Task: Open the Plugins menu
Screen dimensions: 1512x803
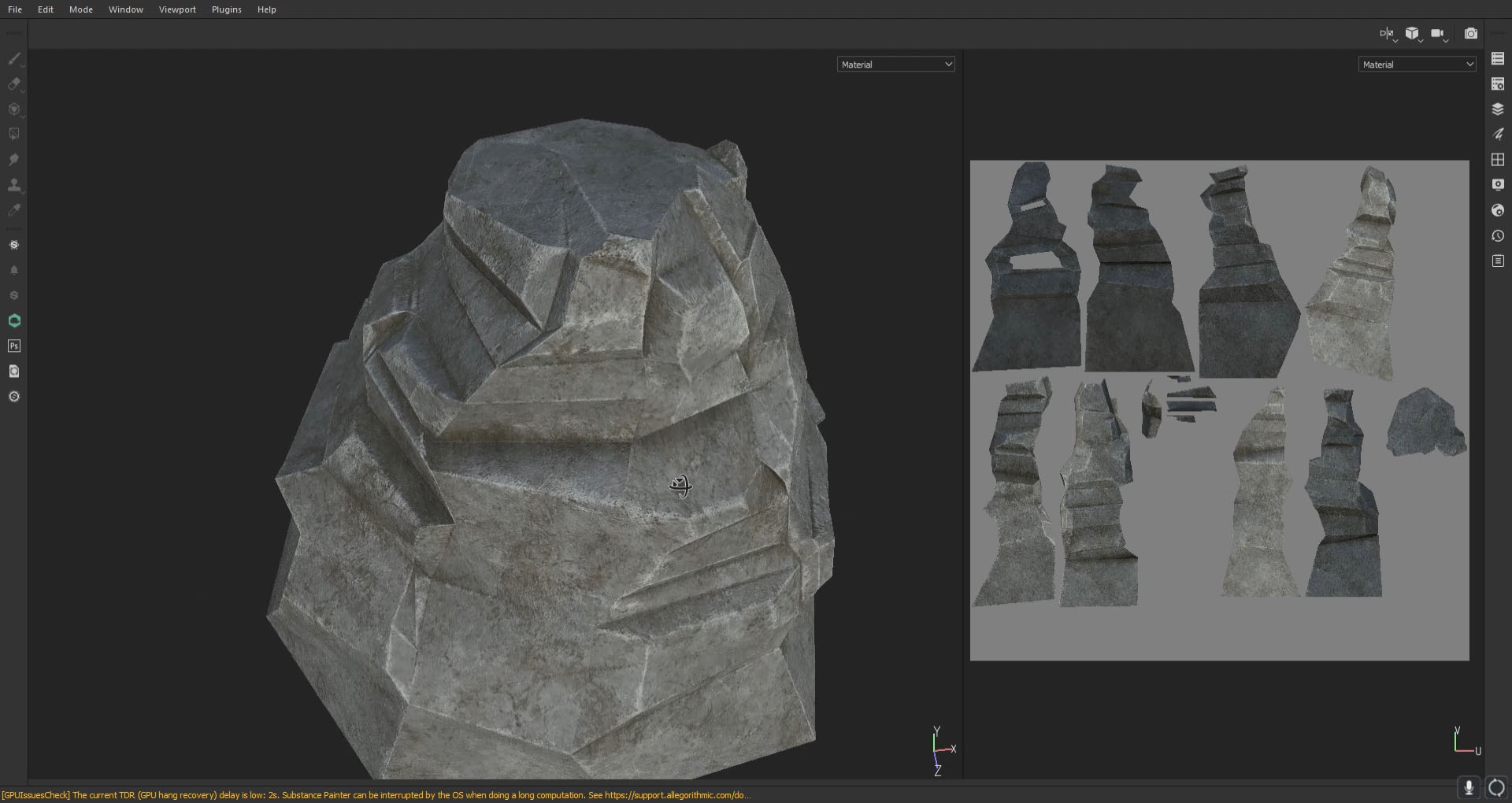Action: pos(226,9)
